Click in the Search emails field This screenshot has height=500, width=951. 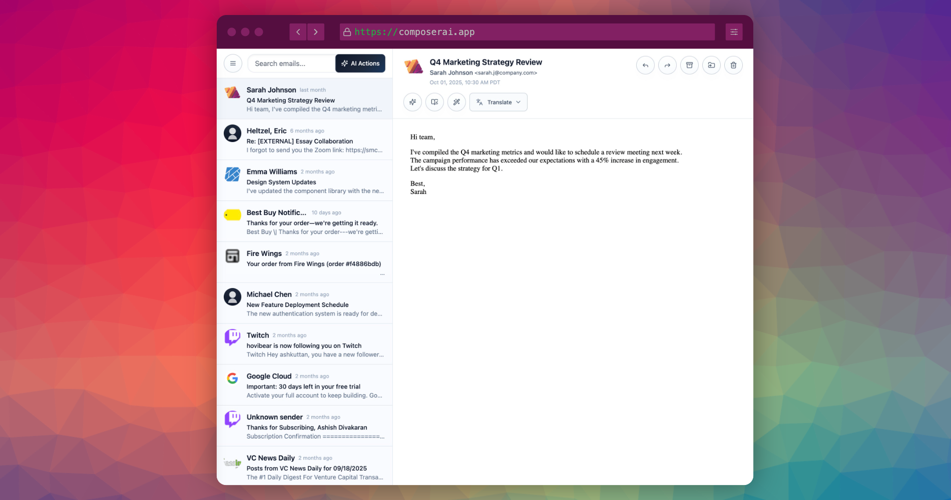click(x=291, y=63)
